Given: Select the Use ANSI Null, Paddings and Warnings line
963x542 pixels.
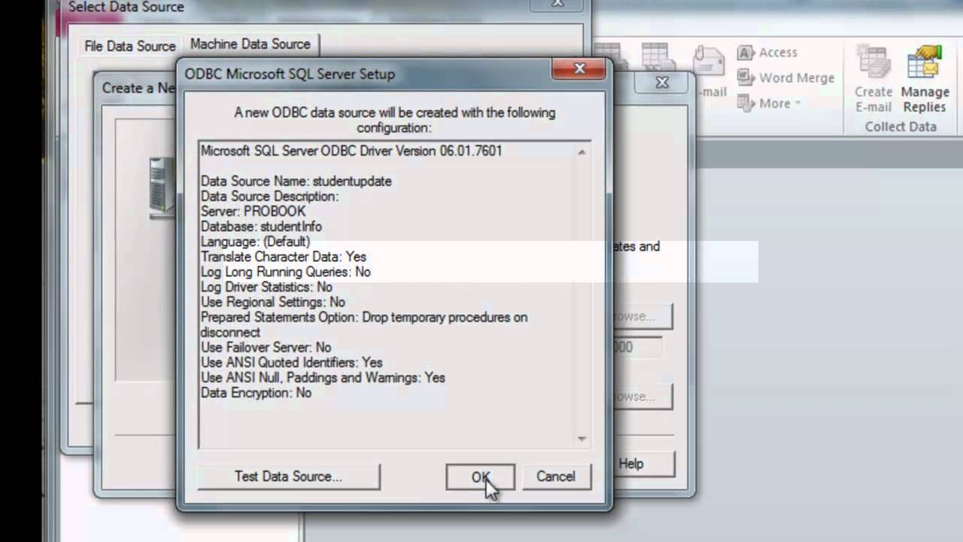Looking at the screenshot, I should [323, 378].
